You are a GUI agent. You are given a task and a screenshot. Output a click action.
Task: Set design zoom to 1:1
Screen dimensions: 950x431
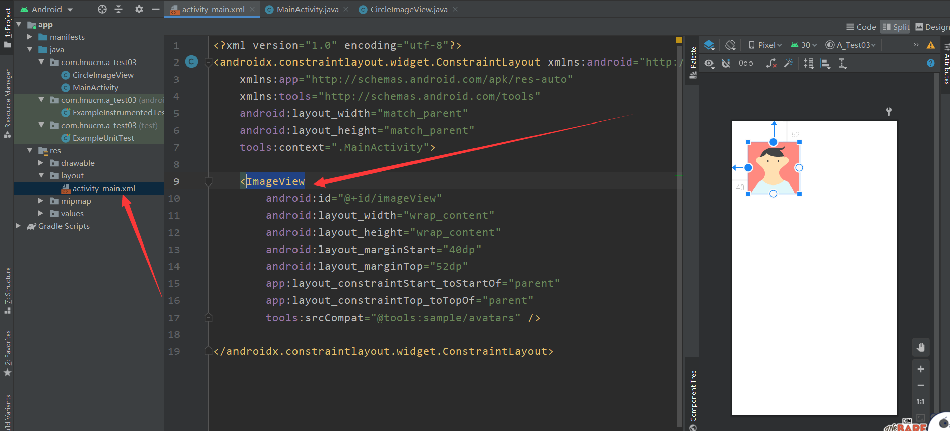[920, 402]
